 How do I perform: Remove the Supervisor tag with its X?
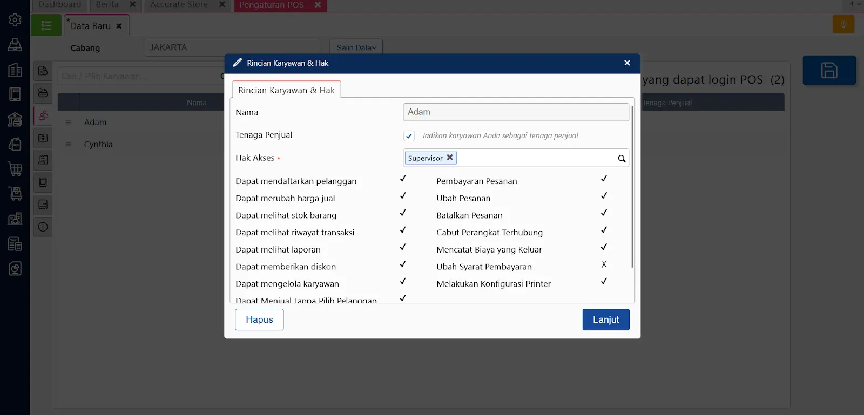(450, 158)
